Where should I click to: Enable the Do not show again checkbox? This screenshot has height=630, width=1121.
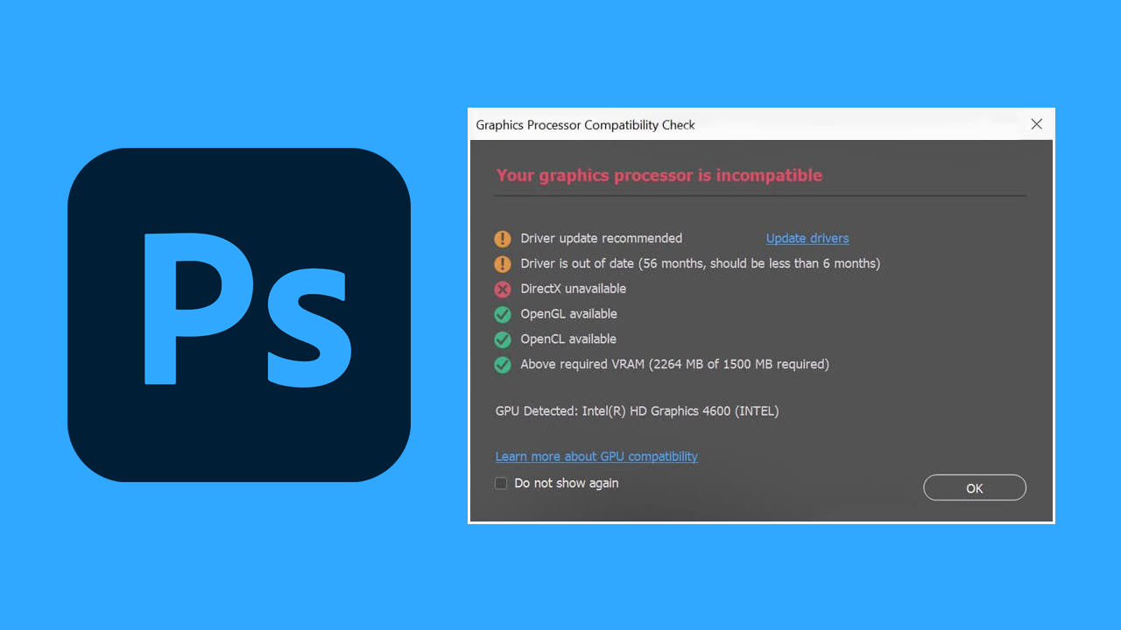click(501, 483)
